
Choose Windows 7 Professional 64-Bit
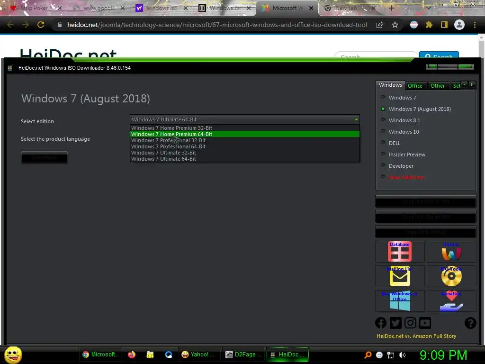coord(245,146)
